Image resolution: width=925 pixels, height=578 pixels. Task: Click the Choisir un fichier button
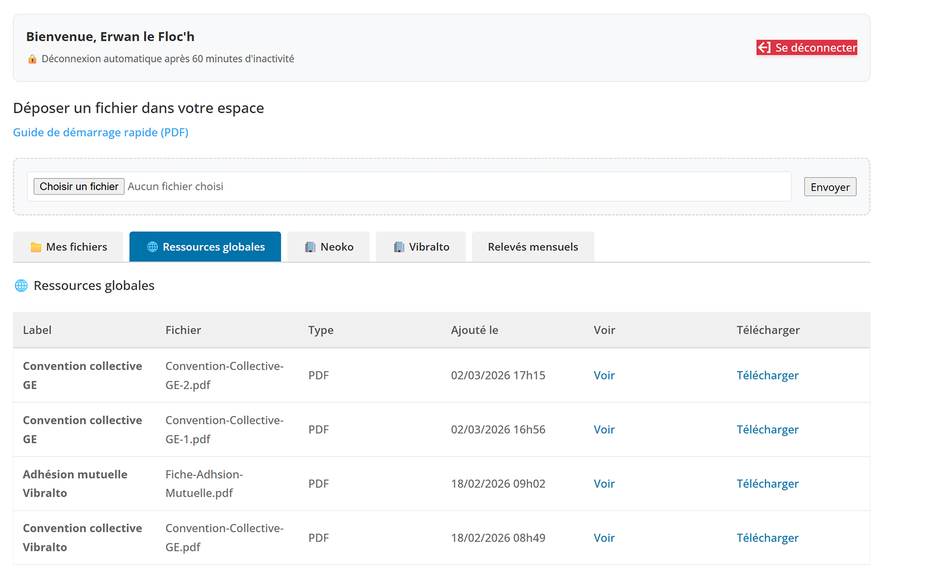point(79,186)
